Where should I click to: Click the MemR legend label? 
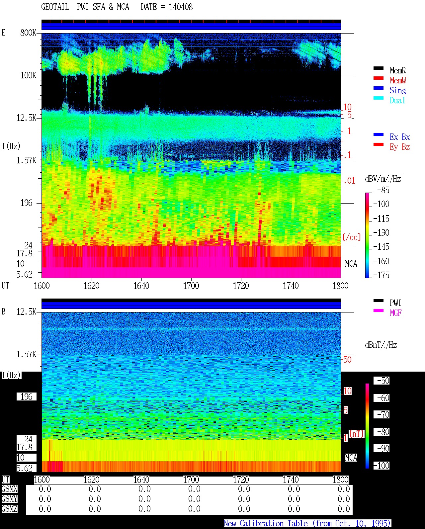398,70
